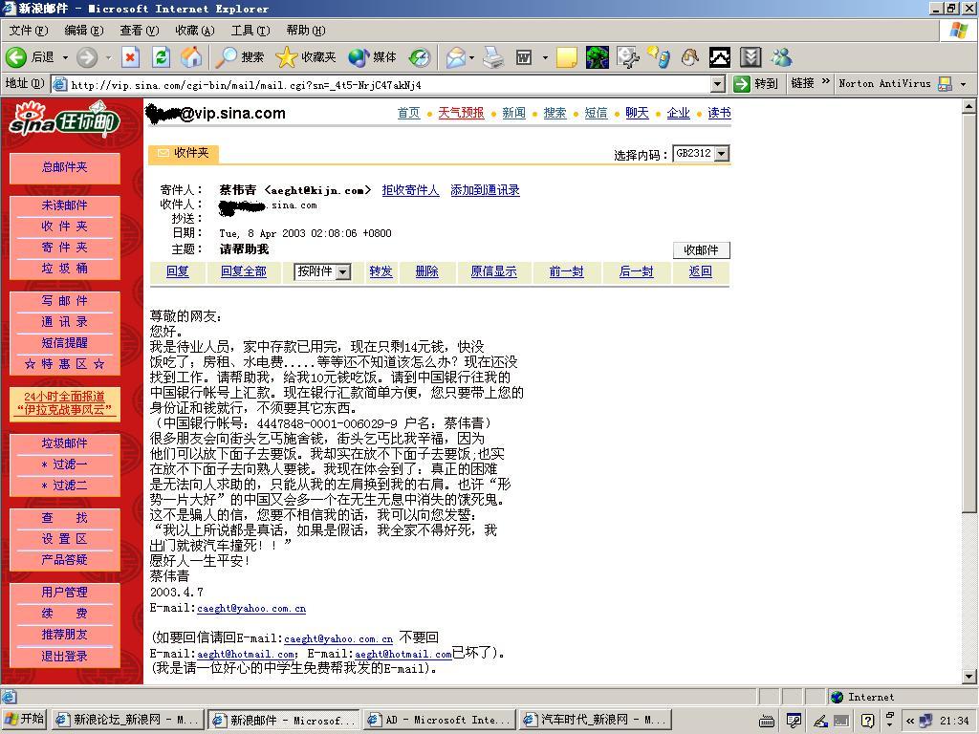Click the 收邮件 button

click(x=701, y=250)
